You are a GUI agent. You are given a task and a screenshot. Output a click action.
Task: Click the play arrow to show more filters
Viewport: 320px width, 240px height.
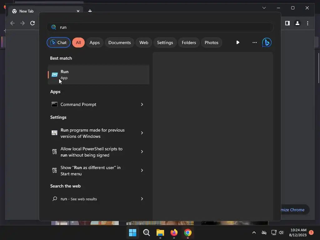pyautogui.click(x=238, y=42)
